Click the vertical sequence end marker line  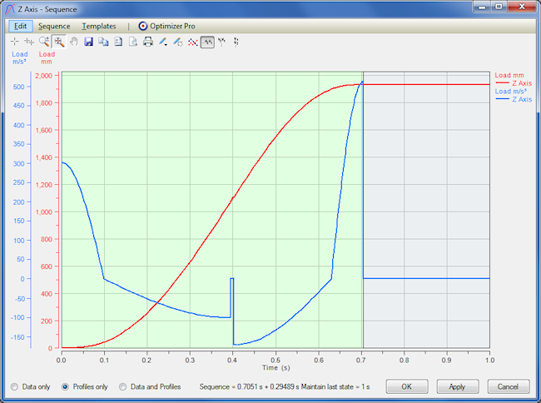(363, 208)
